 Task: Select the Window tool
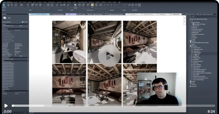point(16,6)
